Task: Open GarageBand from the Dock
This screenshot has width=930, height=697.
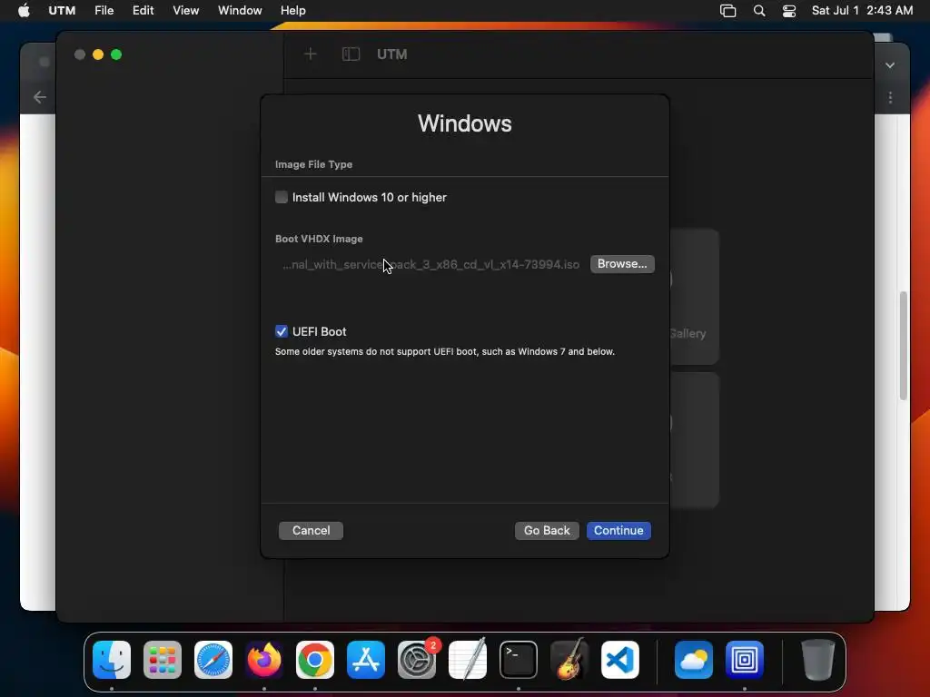Action: (569, 660)
